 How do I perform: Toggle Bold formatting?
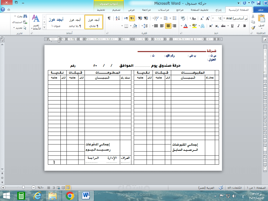tap(245, 26)
